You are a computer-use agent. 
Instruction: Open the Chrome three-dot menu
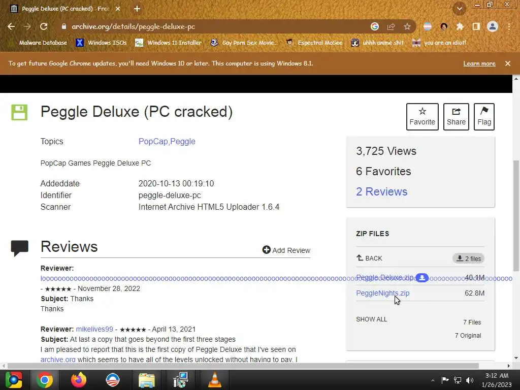(509, 26)
